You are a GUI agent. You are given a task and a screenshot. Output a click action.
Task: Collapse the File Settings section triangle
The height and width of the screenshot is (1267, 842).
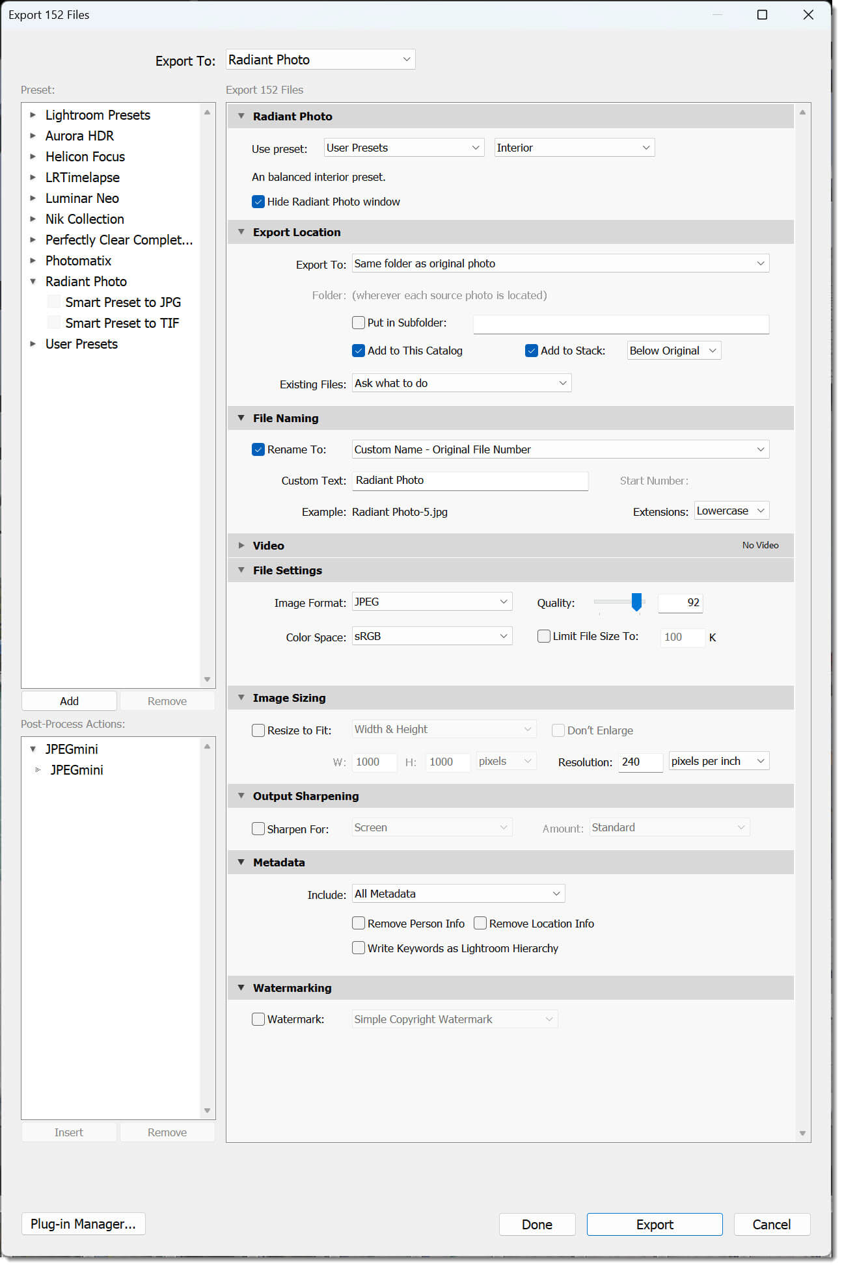tap(241, 570)
